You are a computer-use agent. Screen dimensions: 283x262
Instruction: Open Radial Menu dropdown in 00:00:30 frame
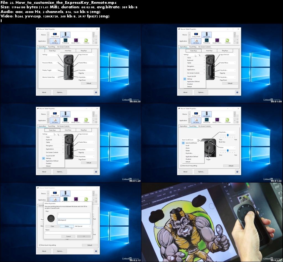pos(87,63)
